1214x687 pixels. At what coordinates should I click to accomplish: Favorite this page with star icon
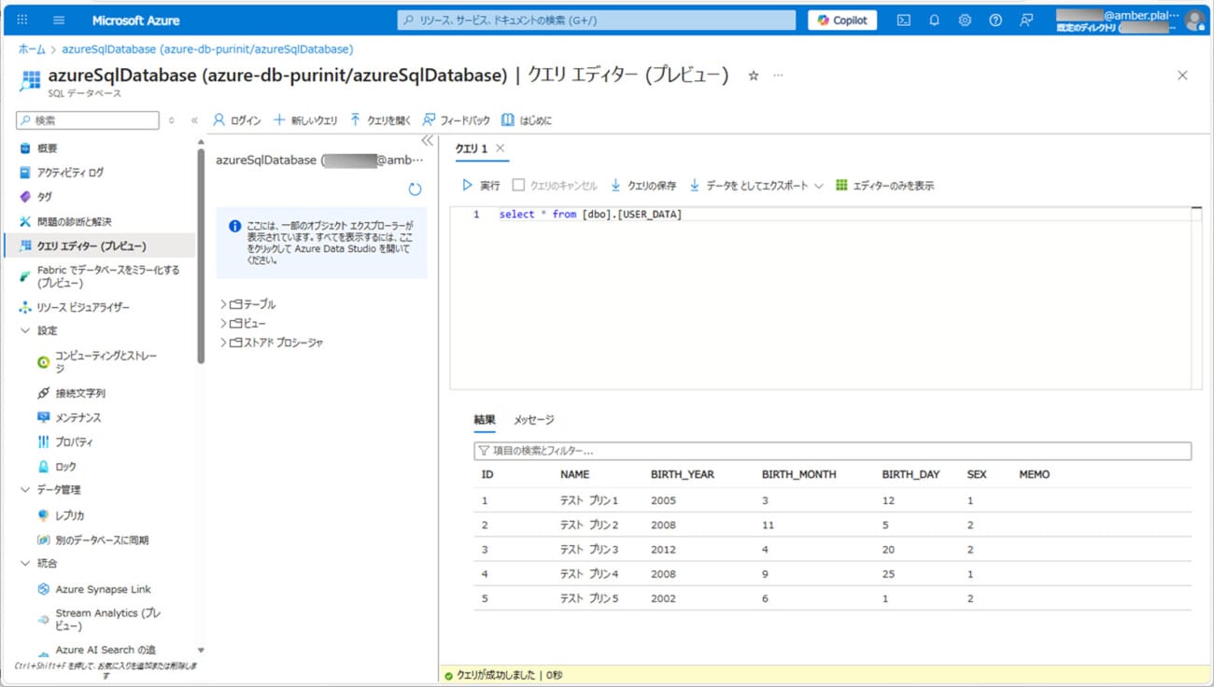754,76
